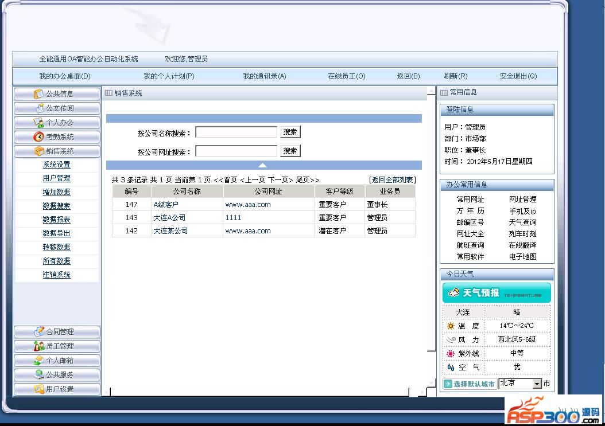
Task: Click the 按公司网址搜索 input field
Action: [236, 151]
